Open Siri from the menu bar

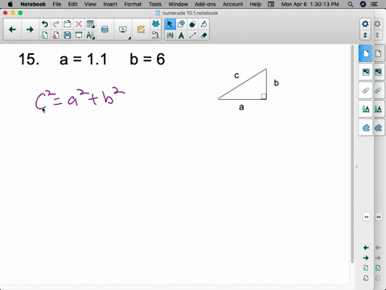363,4
